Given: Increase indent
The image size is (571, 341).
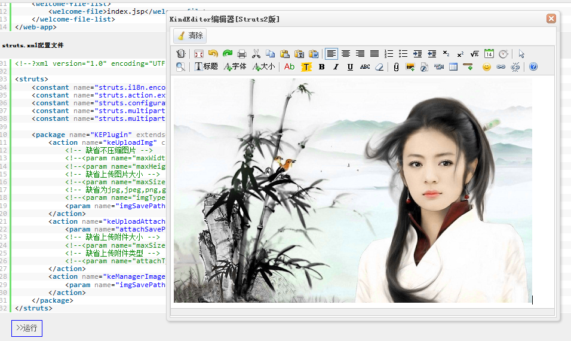Looking at the screenshot, I should (x=417, y=54).
